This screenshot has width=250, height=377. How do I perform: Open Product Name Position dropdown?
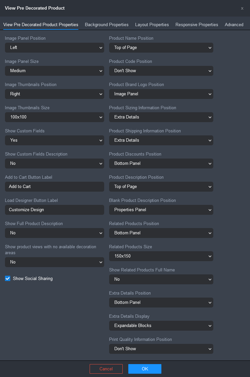[x=161, y=48]
